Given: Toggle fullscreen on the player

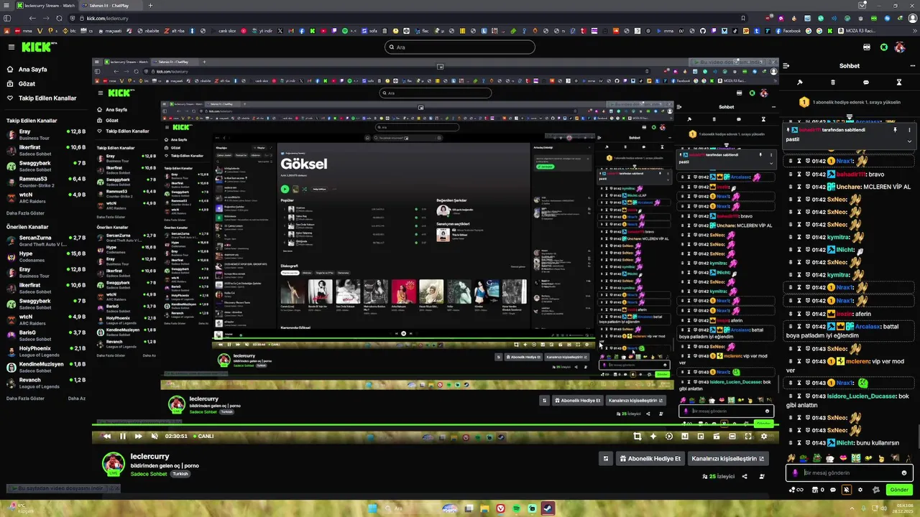Looking at the screenshot, I should pos(748,436).
